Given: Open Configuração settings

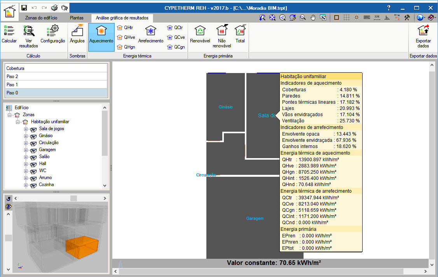Looking at the screenshot, I should pyautogui.click(x=53, y=34).
